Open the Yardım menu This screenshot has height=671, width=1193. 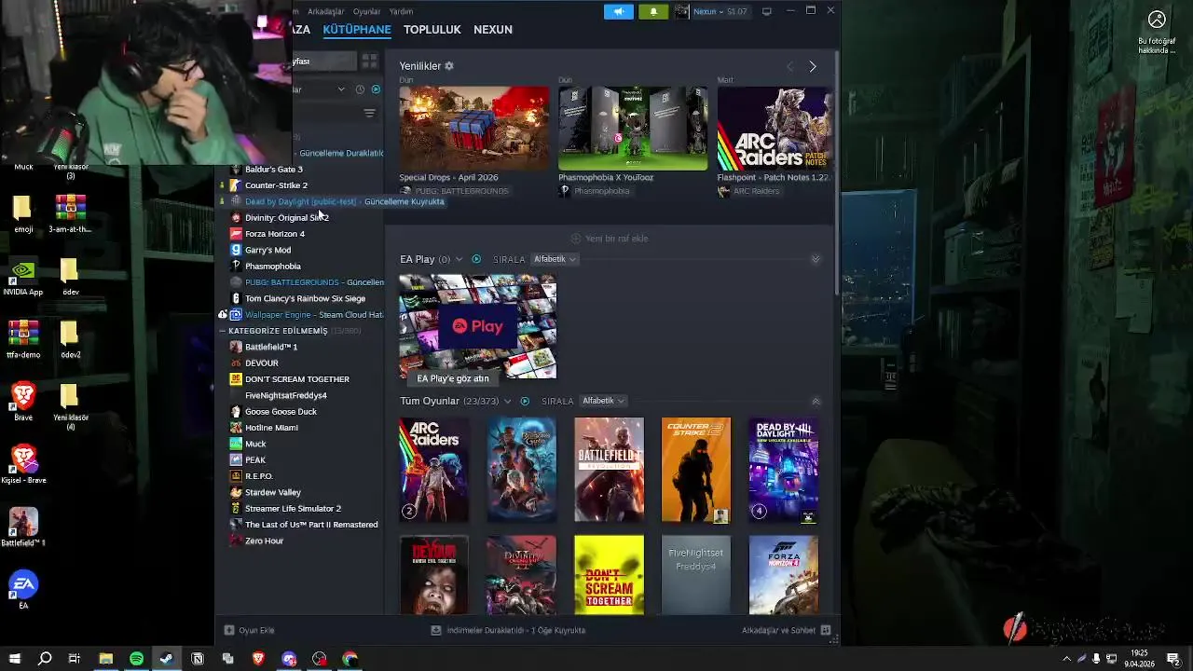click(x=401, y=11)
